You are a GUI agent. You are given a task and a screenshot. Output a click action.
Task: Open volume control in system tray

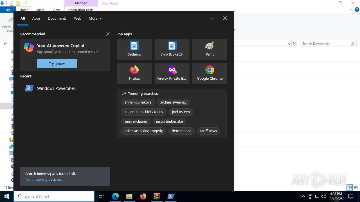point(324,196)
